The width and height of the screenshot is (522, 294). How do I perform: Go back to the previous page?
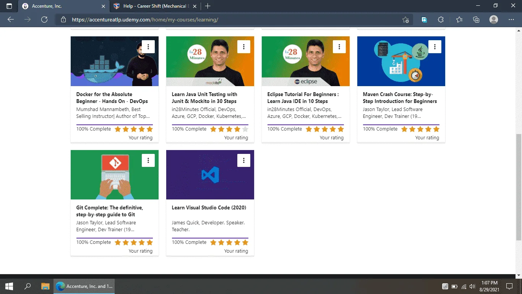(x=11, y=20)
